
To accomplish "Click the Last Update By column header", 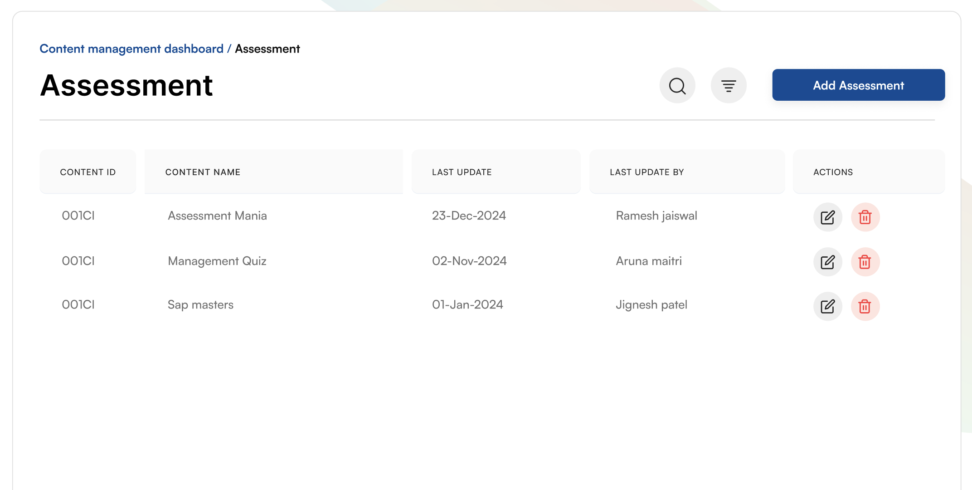I will pos(646,172).
